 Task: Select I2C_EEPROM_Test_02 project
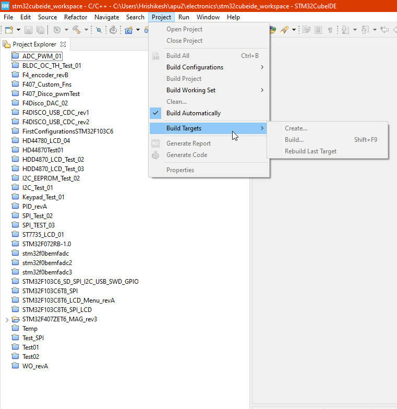(51, 178)
